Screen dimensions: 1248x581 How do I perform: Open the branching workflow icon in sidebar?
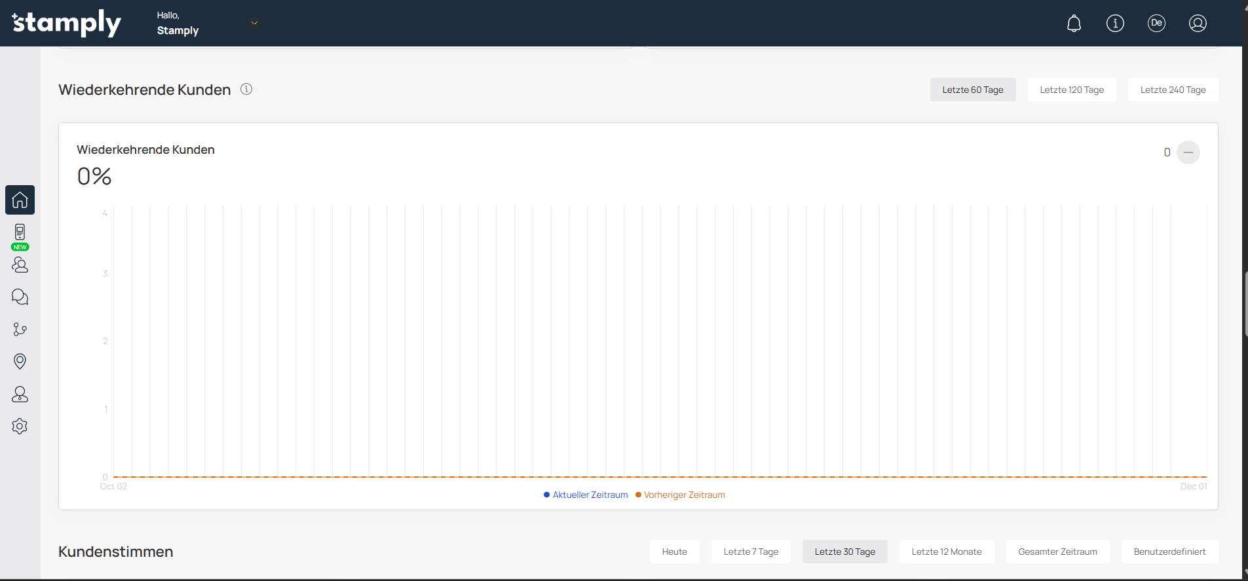pyautogui.click(x=20, y=329)
